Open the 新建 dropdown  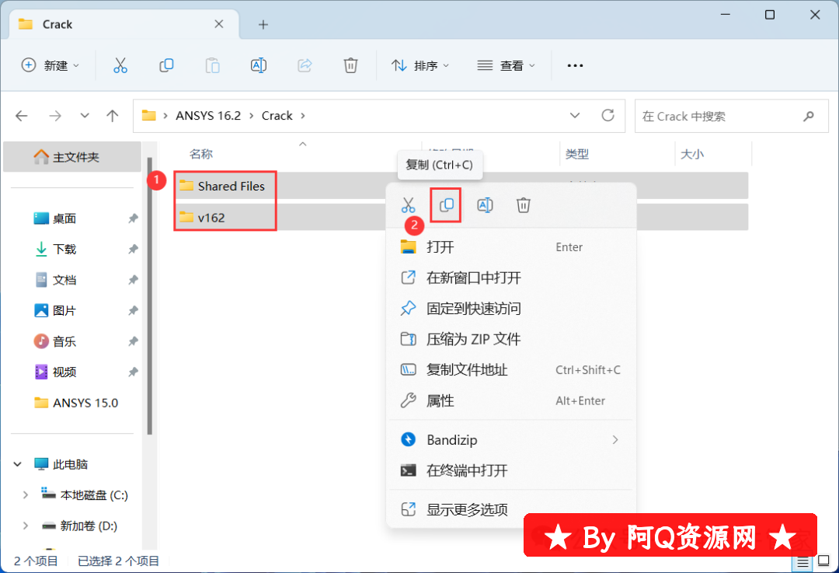(50, 65)
